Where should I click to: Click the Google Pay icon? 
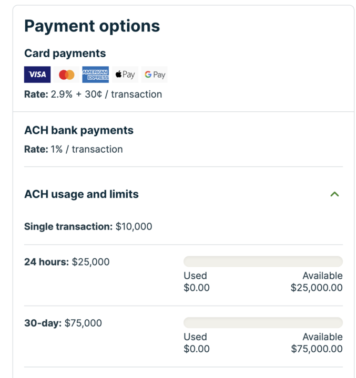pos(155,75)
